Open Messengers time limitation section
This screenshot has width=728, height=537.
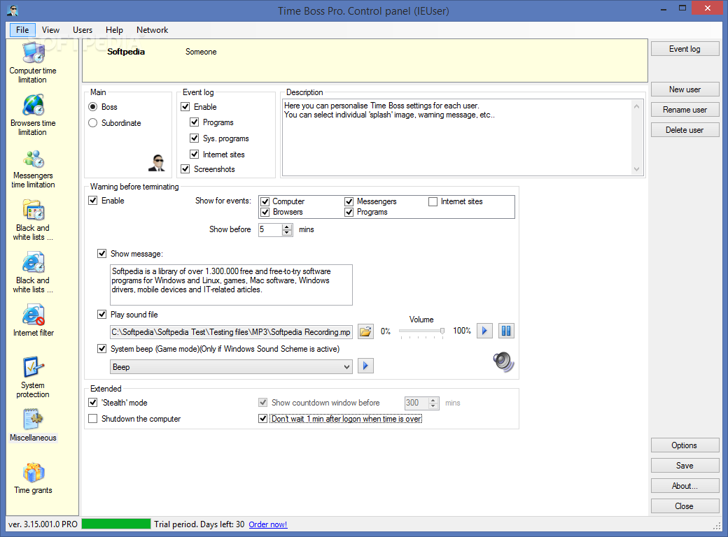pos(33,169)
